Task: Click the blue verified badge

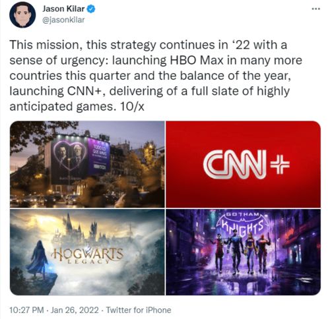Action: pyautogui.click(x=91, y=9)
